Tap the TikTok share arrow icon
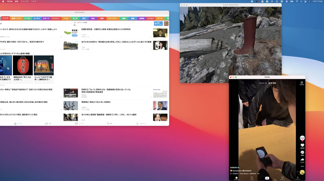This screenshot has height=181, width=324. [302, 160]
